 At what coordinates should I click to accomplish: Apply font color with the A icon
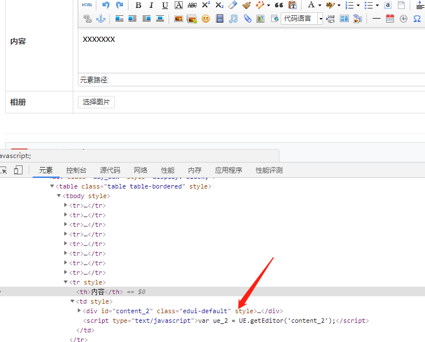[x=311, y=5]
